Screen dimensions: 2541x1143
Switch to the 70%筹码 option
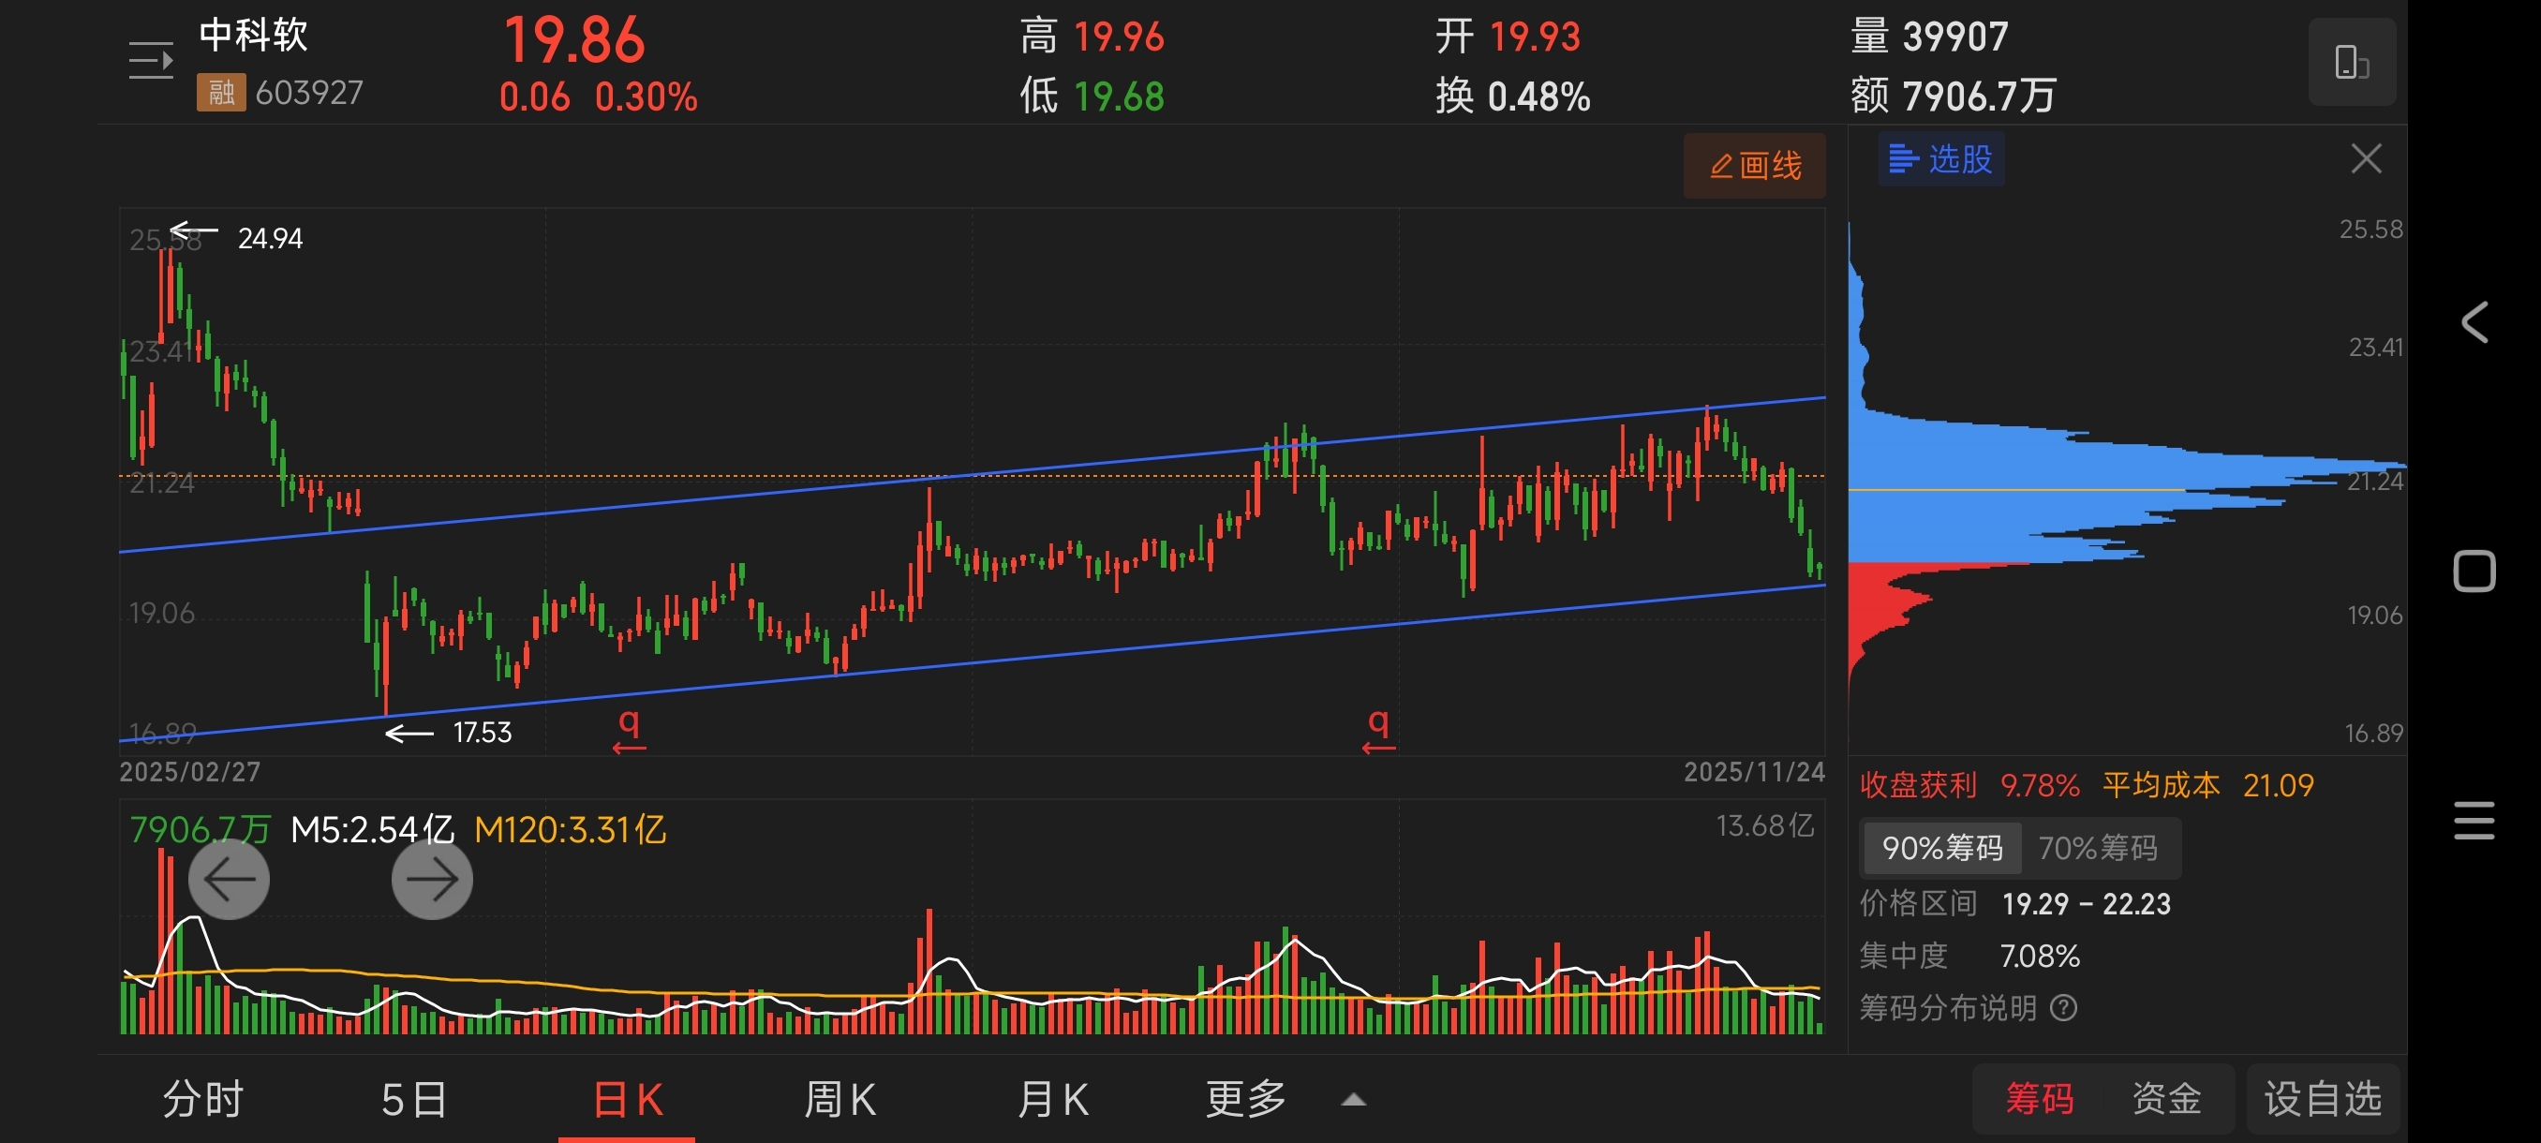[2097, 848]
